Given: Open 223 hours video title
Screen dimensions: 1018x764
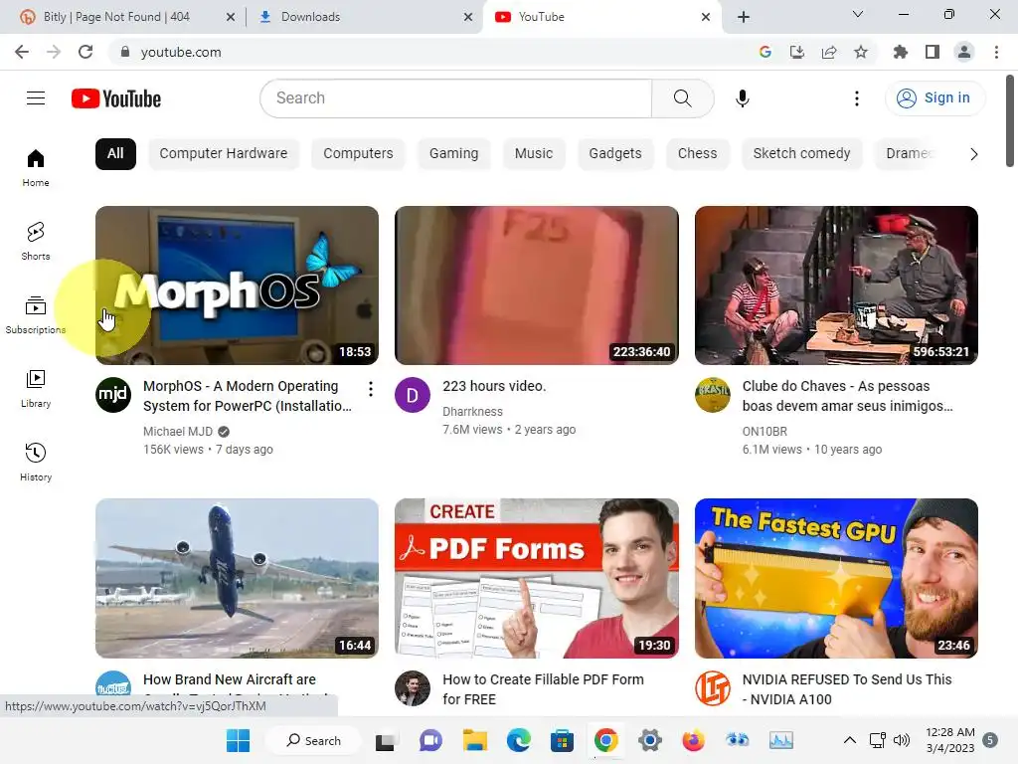Looking at the screenshot, I should pos(494,386).
